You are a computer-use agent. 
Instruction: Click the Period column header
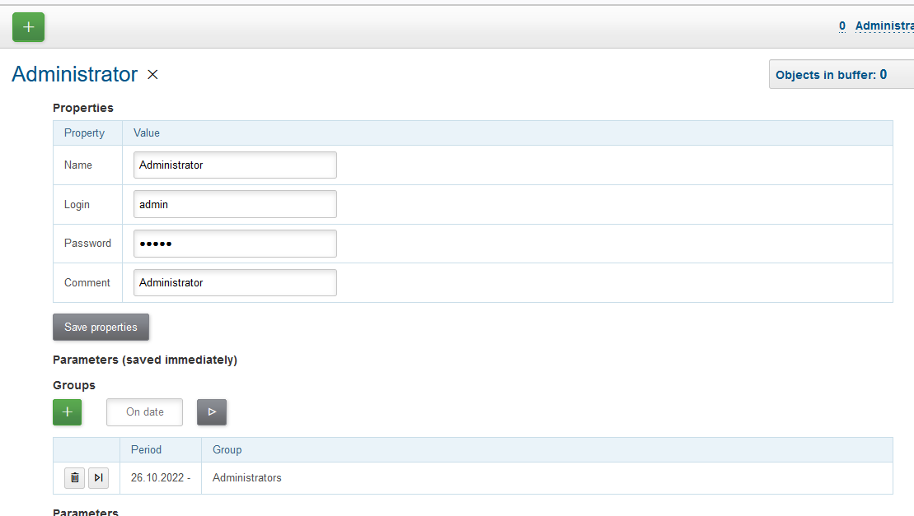point(146,449)
